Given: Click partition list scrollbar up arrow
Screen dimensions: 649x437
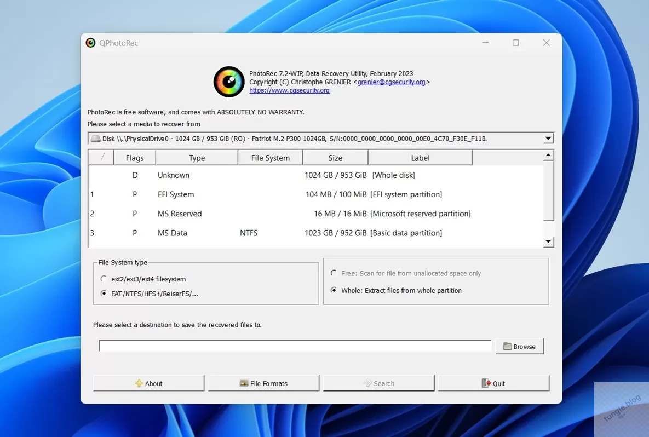Looking at the screenshot, I should (548, 156).
